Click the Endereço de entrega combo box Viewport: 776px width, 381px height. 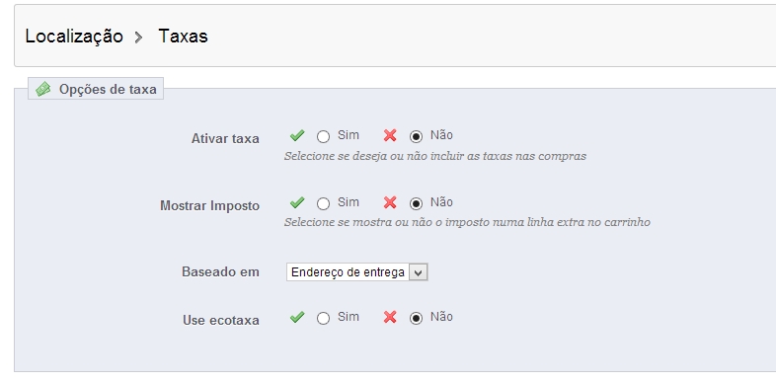point(356,272)
